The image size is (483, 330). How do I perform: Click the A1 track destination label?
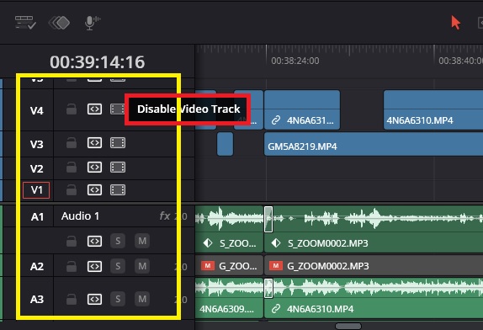(x=37, y=217)
